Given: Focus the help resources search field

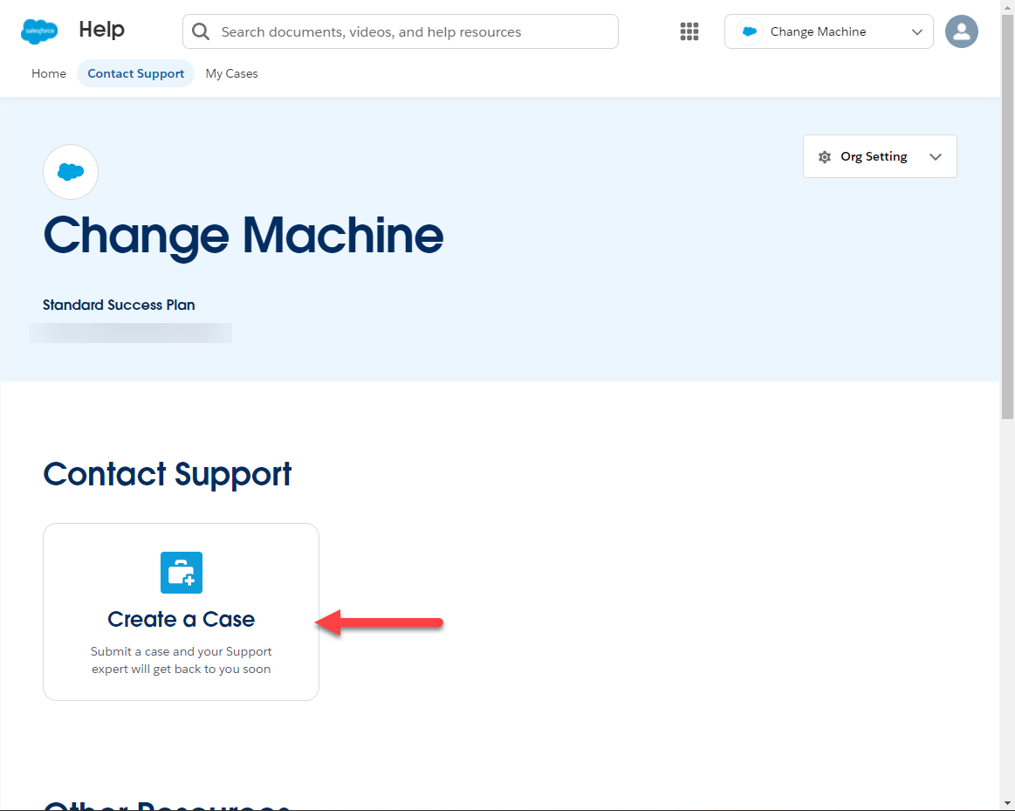Looking at the screenshot, I should [x=400, y=31].
